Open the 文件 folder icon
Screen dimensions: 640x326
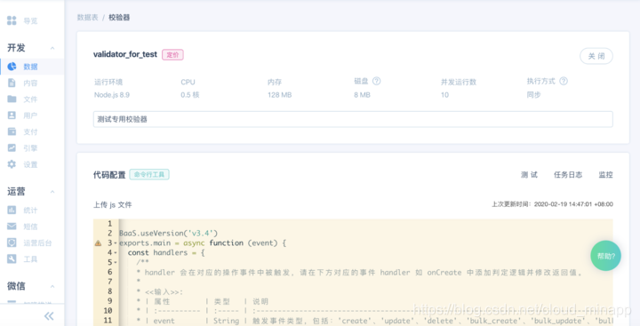coord(12,99)
